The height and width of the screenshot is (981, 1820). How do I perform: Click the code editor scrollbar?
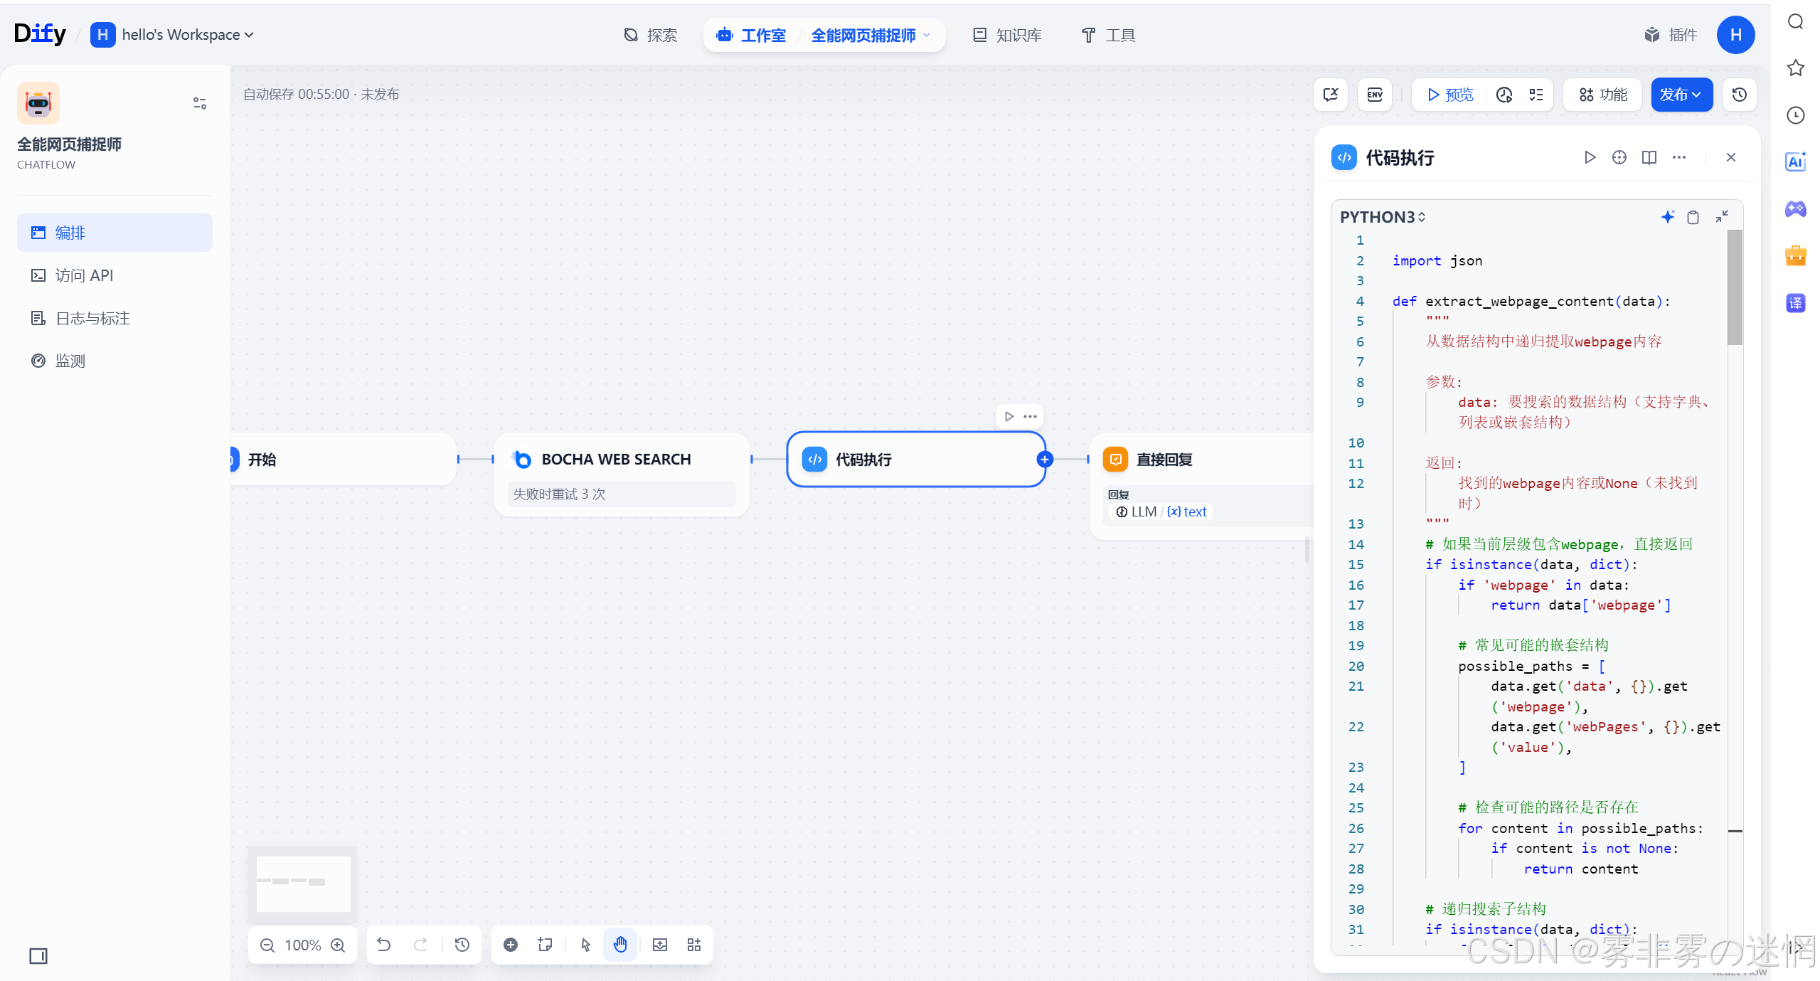1735,287
